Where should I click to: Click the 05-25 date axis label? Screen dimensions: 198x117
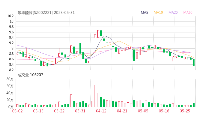(185, 111)
